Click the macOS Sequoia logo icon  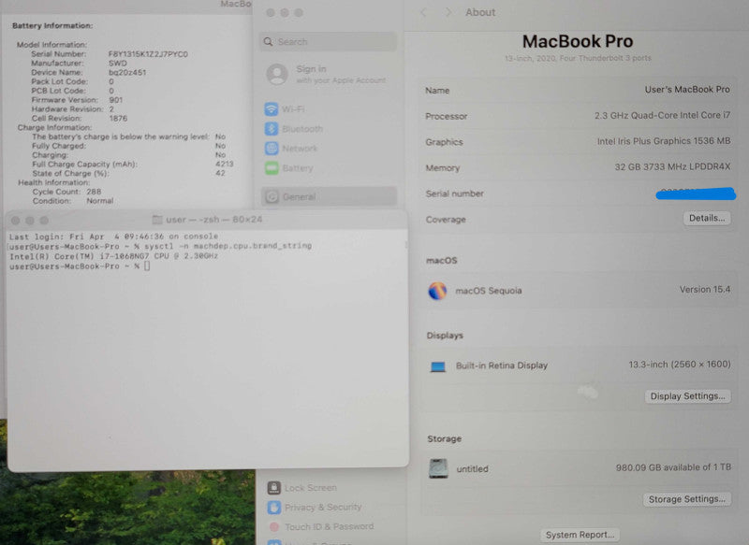[x=437, y=291]
